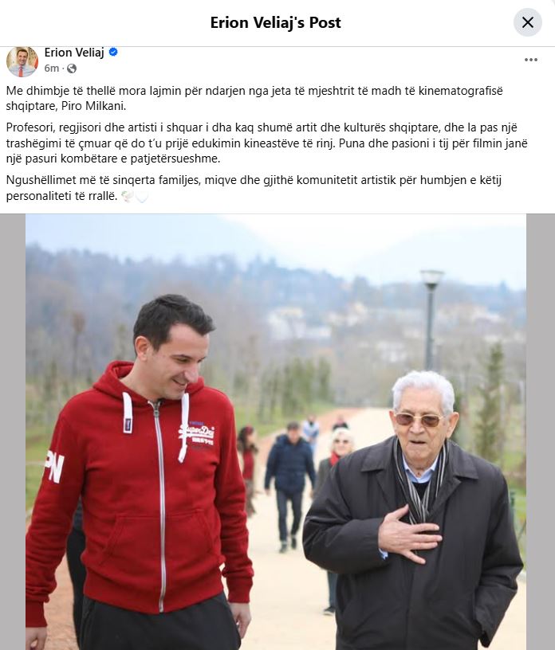Click the Superdry logo on the hoodie
The height and width of the screenshot is (650, 555).
click(196, 433)
